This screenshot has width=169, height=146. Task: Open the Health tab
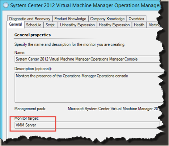(x=139, y=25)
